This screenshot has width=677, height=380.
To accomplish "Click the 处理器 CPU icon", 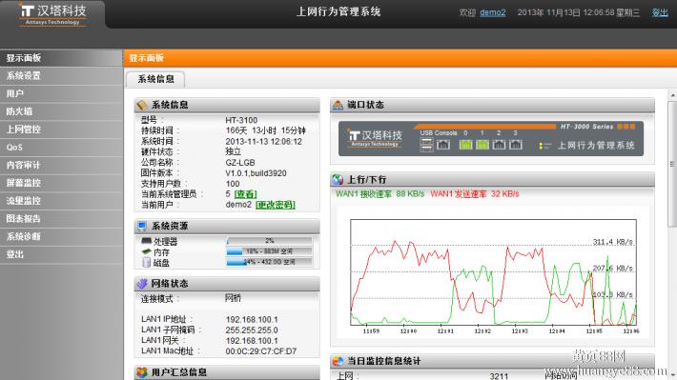I will point(147,241).
